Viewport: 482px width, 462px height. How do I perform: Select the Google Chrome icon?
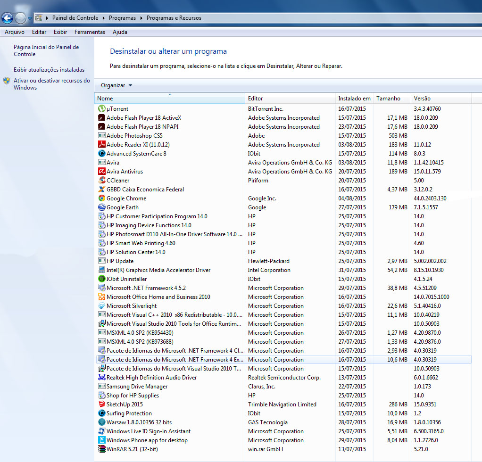pos(101,198)
